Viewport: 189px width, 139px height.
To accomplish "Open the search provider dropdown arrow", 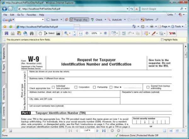I will [x=186, y=9].
